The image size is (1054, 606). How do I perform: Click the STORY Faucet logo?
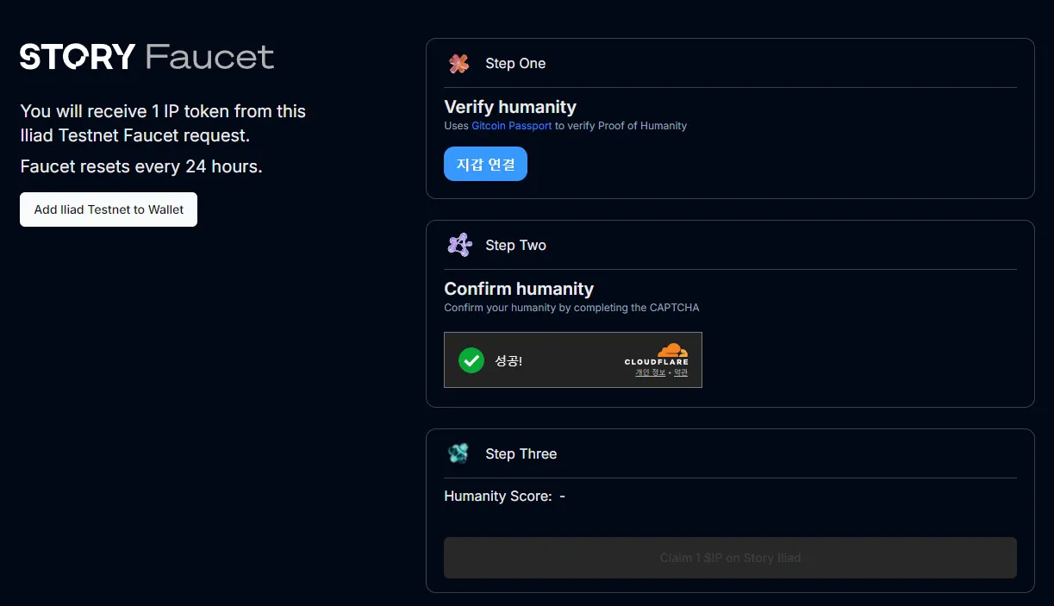click(x=147, y=57)
